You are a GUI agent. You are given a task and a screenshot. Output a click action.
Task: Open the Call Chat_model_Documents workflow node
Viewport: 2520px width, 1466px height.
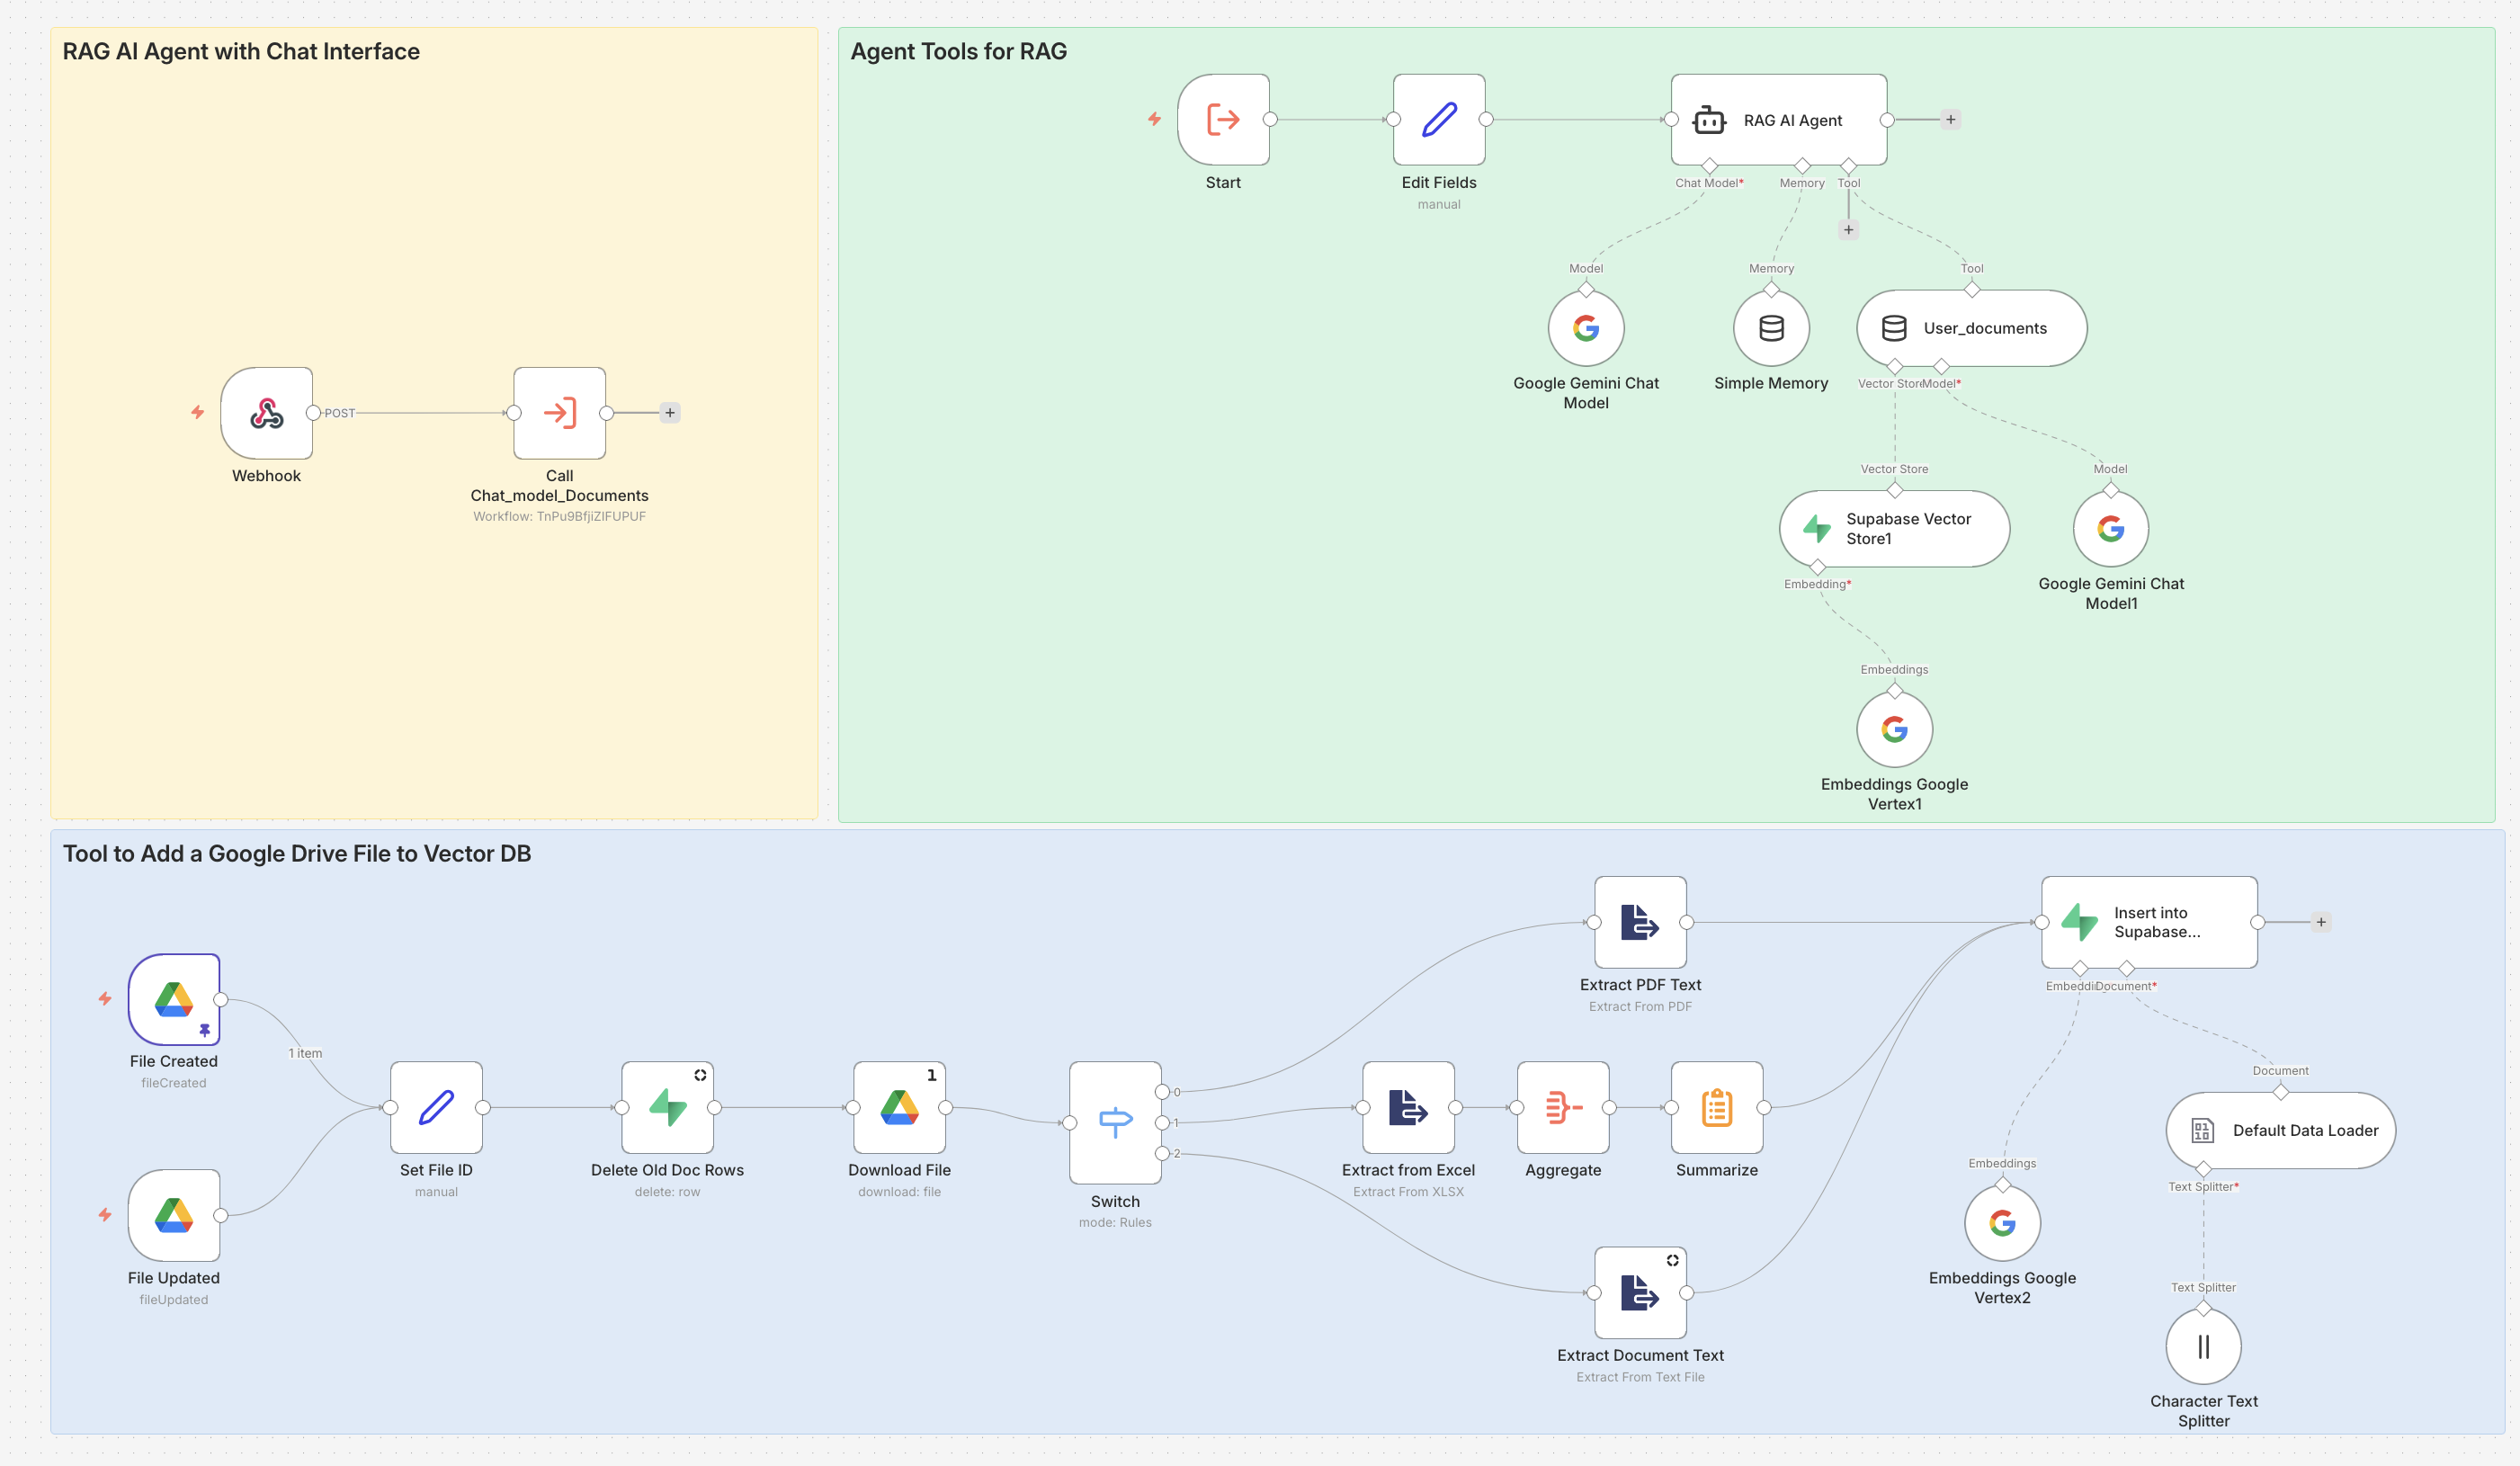click(559, 412)
